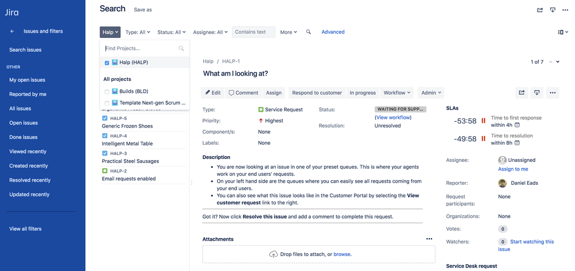Viewport: 575px width, 271px height.
Task: Click Assign to me link
Action: [513, 169]
